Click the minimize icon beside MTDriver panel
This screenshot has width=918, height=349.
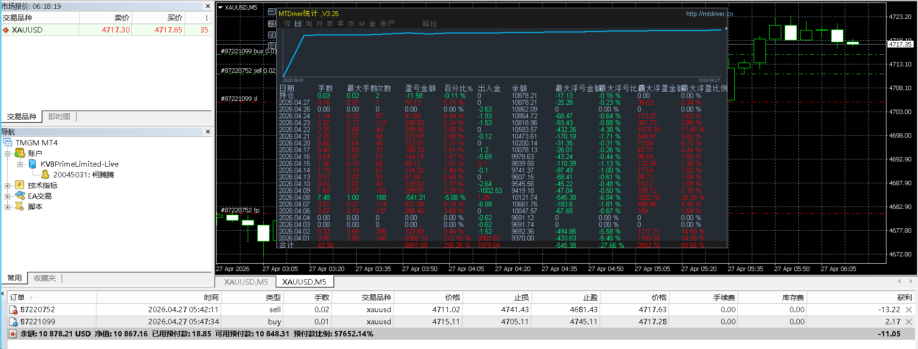272,12
